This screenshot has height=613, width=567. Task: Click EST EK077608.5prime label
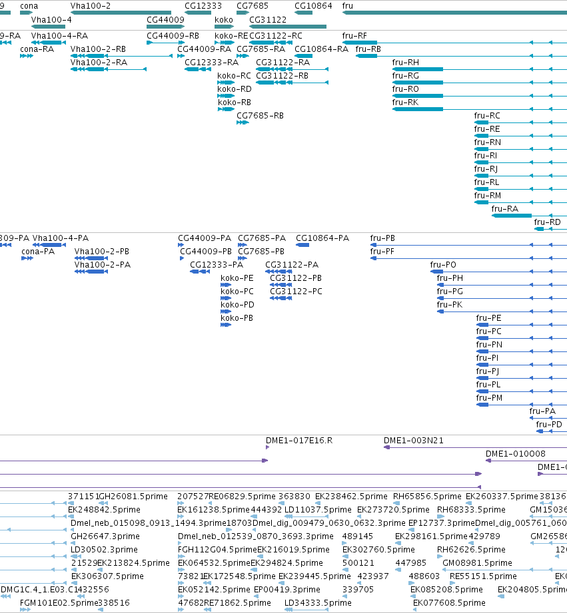[449, 602]
